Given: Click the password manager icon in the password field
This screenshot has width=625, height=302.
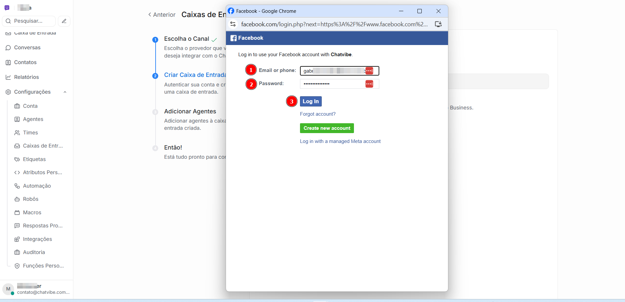Looking at the screenshot, I should (369, 84).
